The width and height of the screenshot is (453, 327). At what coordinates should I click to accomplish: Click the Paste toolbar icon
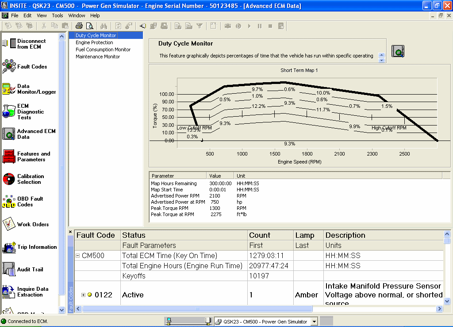65,26
